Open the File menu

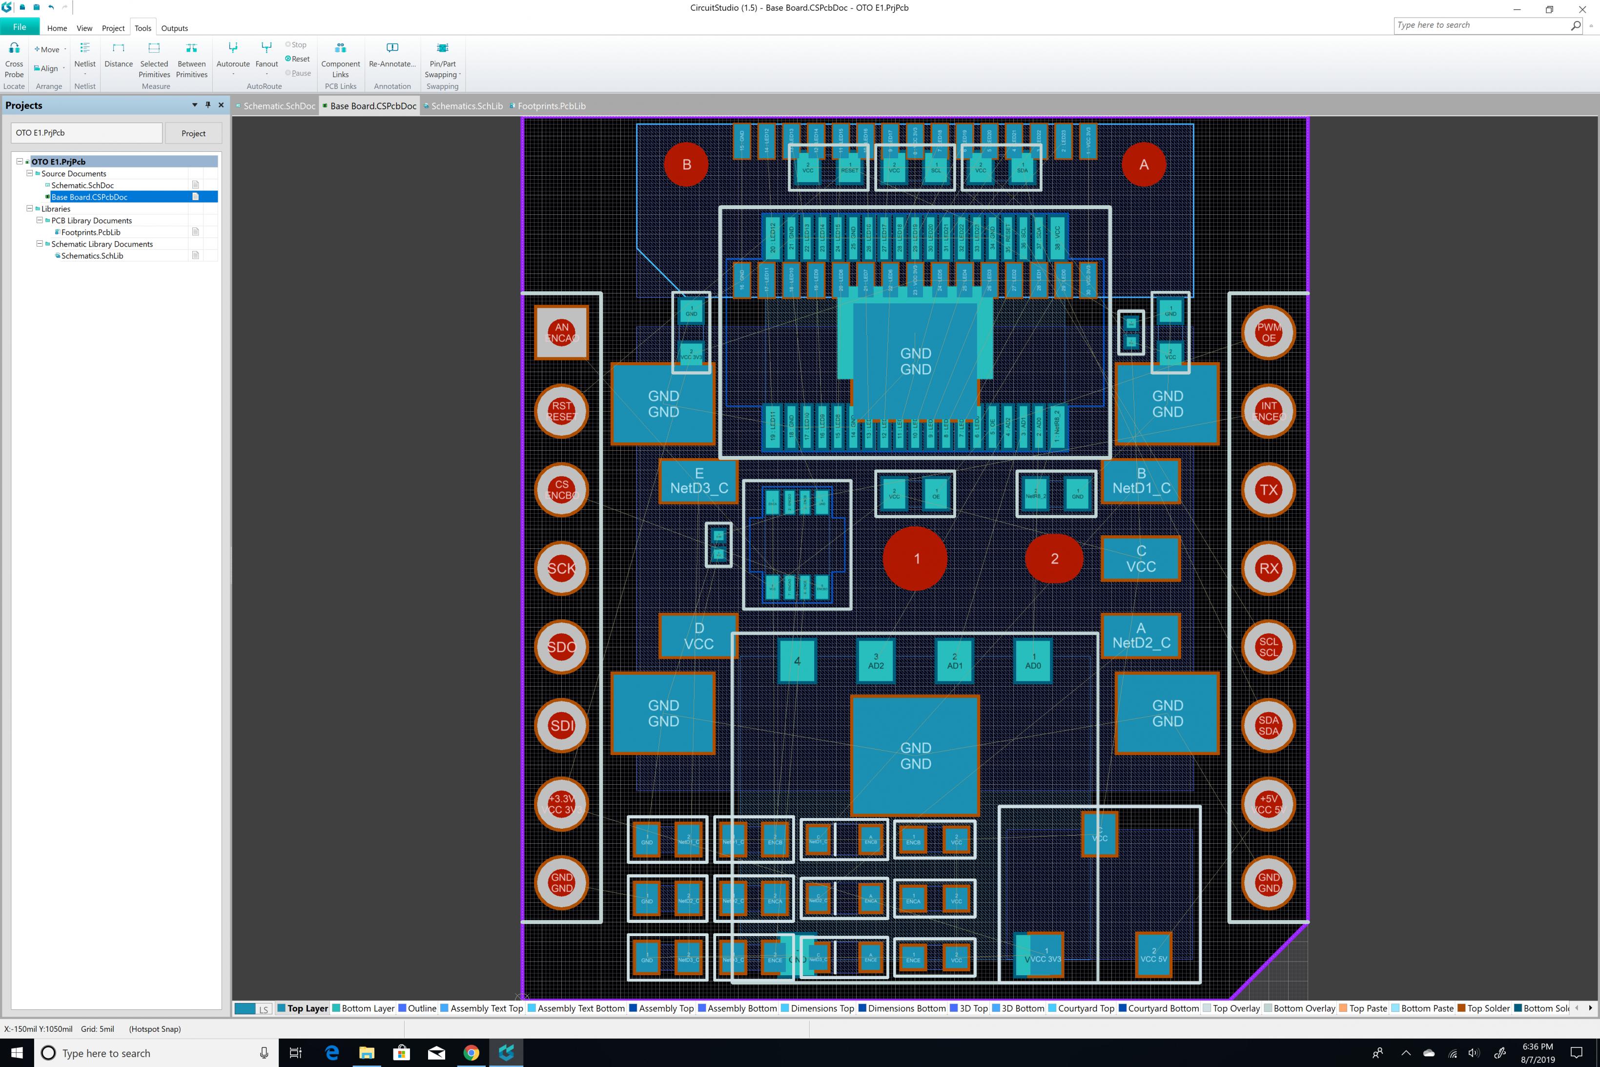coord(20,27)
